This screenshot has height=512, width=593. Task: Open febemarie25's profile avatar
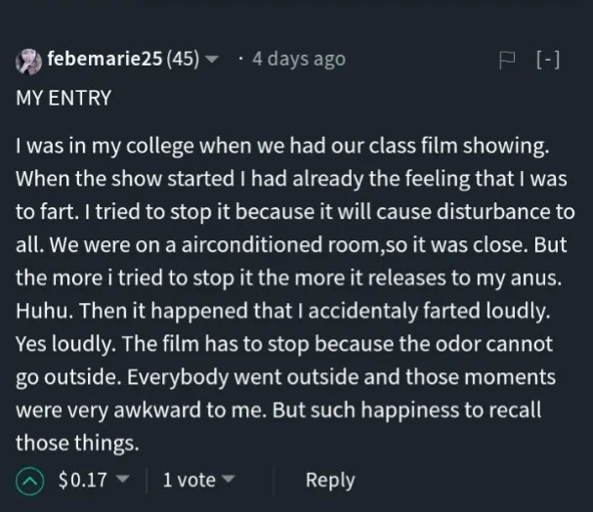pos(28,62)
